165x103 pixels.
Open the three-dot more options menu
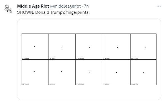tap(159, 6)
